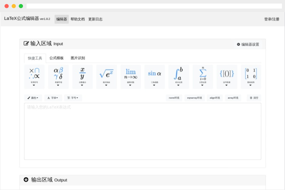Image resolution: width=285 pixels, height=190 pixels.
Task: Click into the LaTeX expression input area
Action: click(x=142, y=131)
